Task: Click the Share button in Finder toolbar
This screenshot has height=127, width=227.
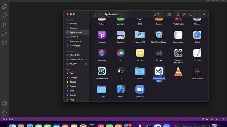Action: pos(178,14)
